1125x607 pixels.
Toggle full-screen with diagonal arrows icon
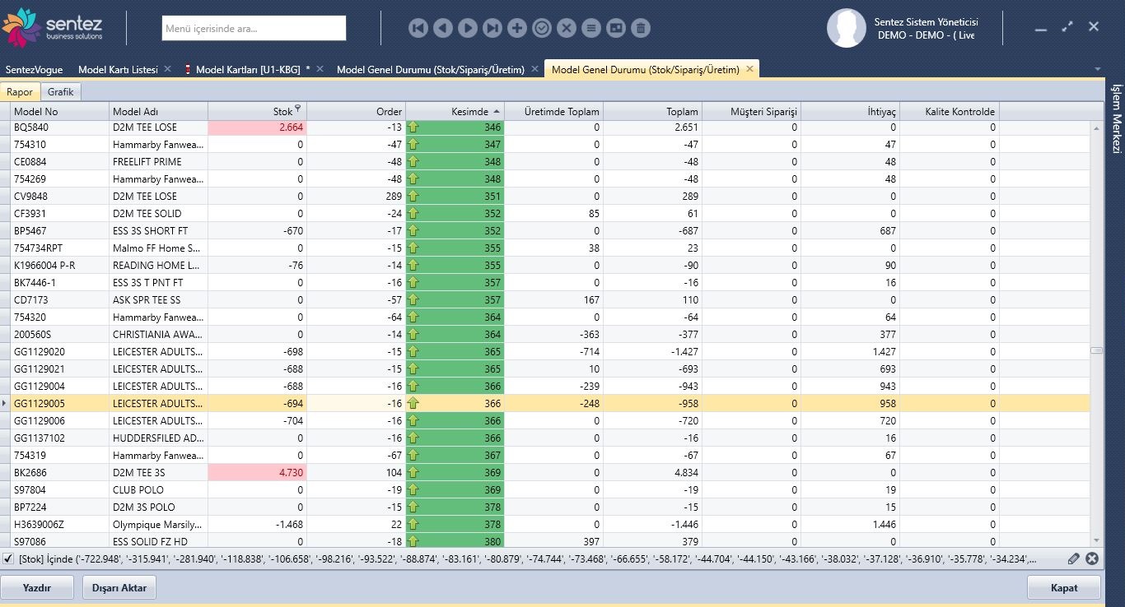1067,26
